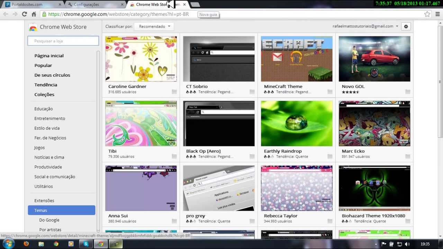Click the collection icon beside Marc Ecko

[x=408, y=156]
